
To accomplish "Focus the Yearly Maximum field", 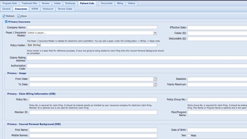I will tap(217, 85).
